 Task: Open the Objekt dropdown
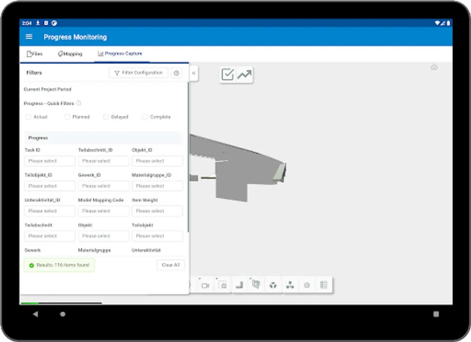[x=103, y=236]
